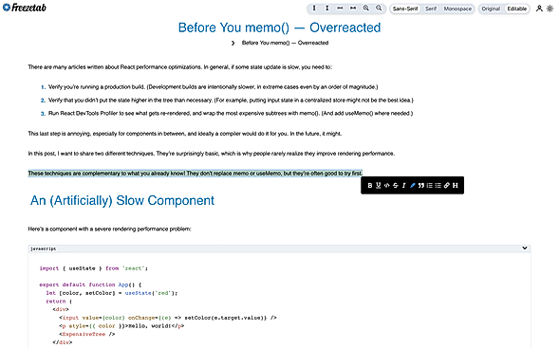559x349 pixels.
Task: Switch view to Original mode
Action: tap(491, 9)
